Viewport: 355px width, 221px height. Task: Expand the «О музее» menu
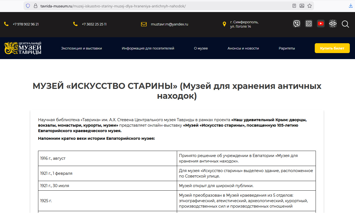(201, 48)
